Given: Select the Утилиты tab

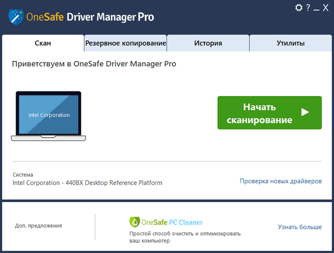Looking at the screenshot, I should pos(290,43).
